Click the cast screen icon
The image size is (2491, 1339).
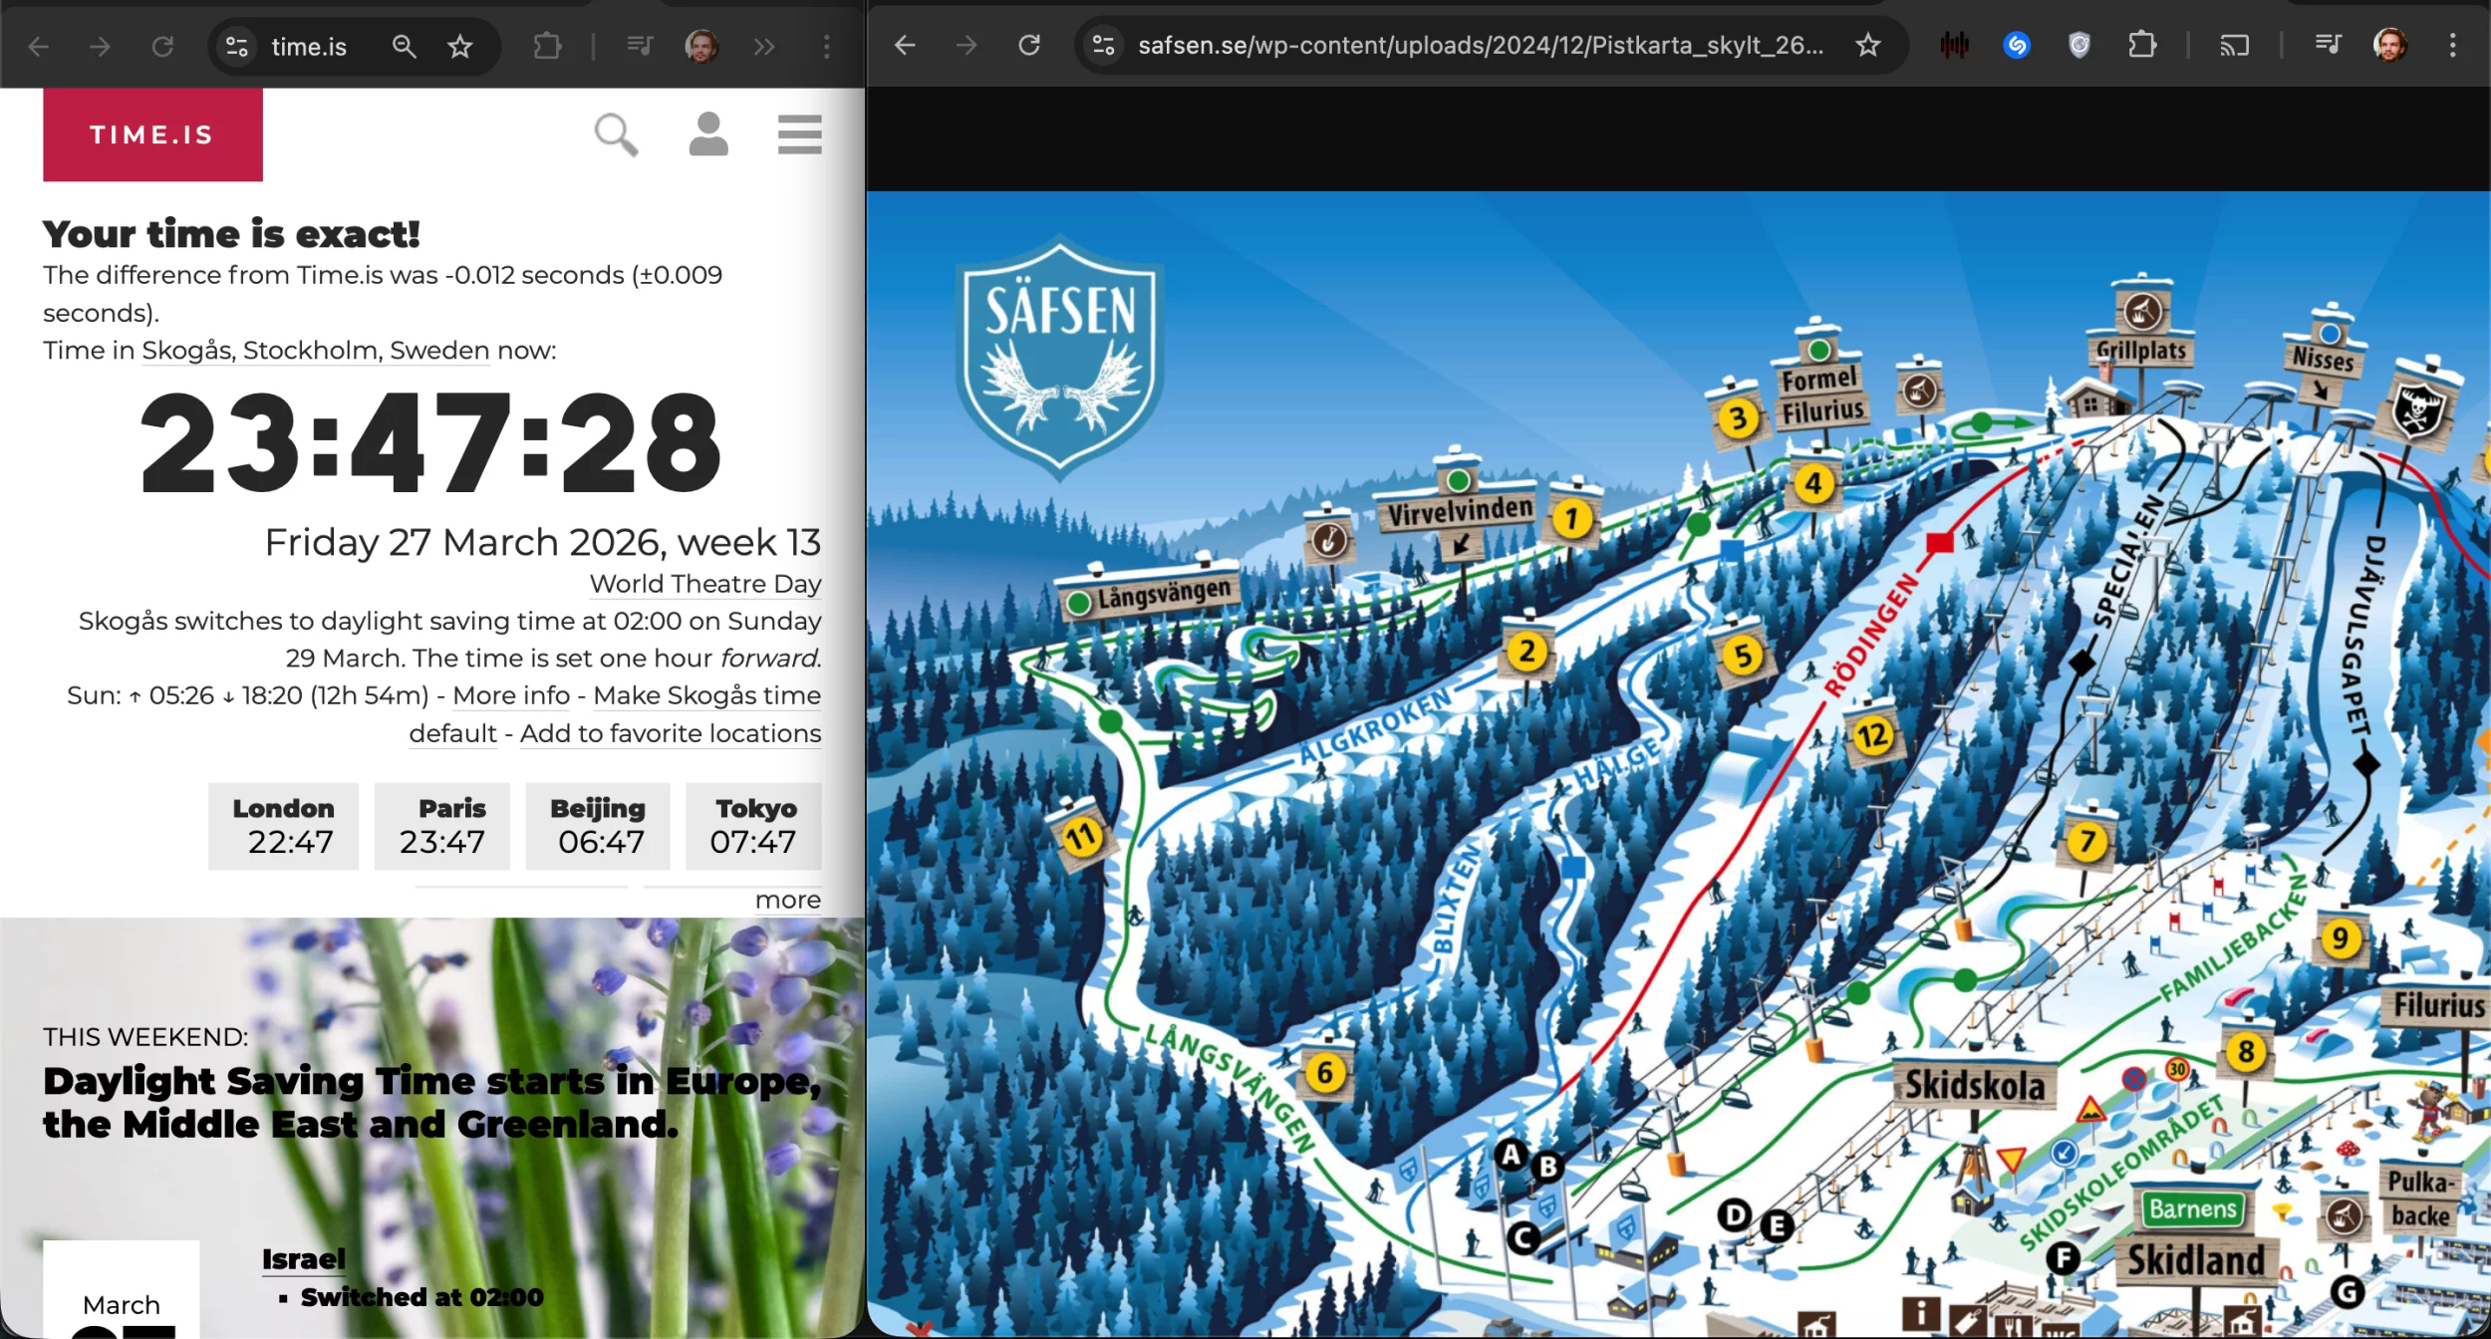pyautogui.click(x=2235, y=45)
